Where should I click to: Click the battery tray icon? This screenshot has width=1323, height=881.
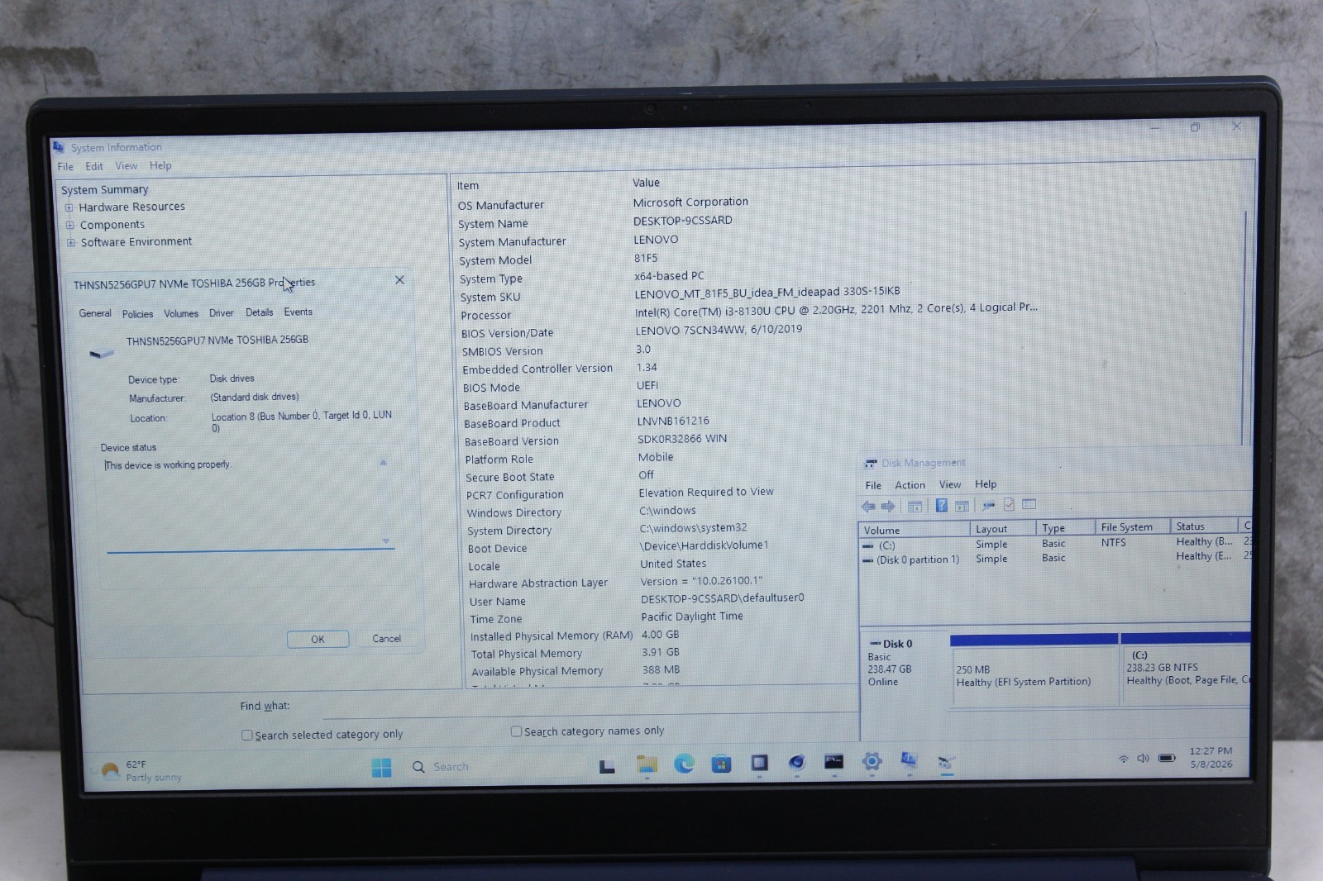[1167, 758]
